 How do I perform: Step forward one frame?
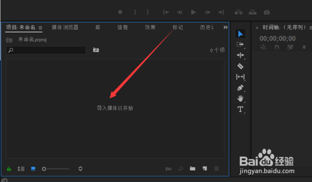tap(208, 13)
